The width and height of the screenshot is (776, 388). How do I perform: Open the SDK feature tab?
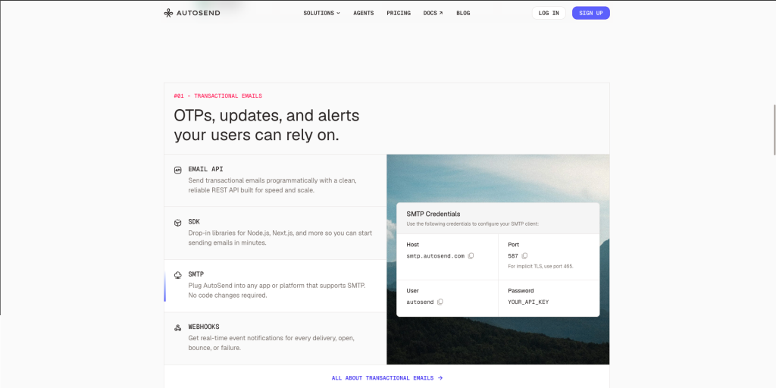point(275,233)
